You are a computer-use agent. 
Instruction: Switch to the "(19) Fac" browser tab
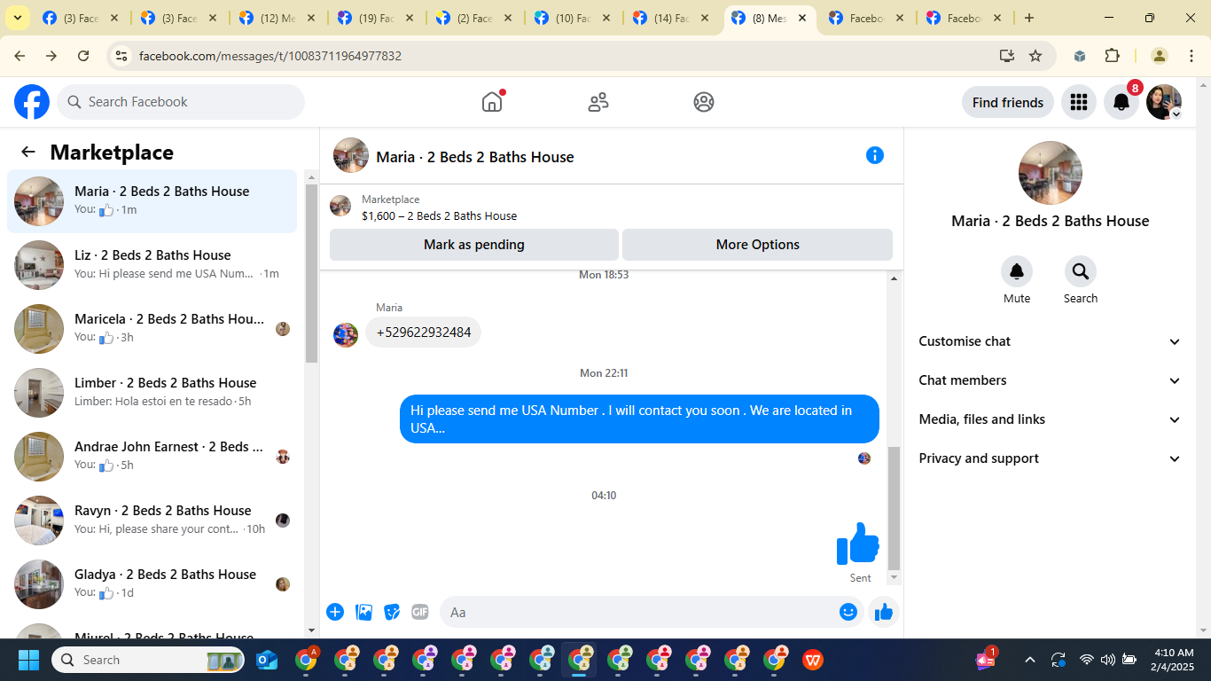tap(376, 18)
